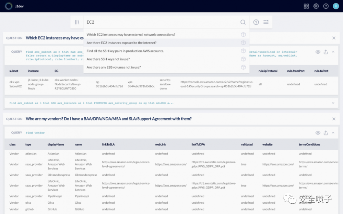
Task: Click the linkToDPA column header
Action: point(198,144)
